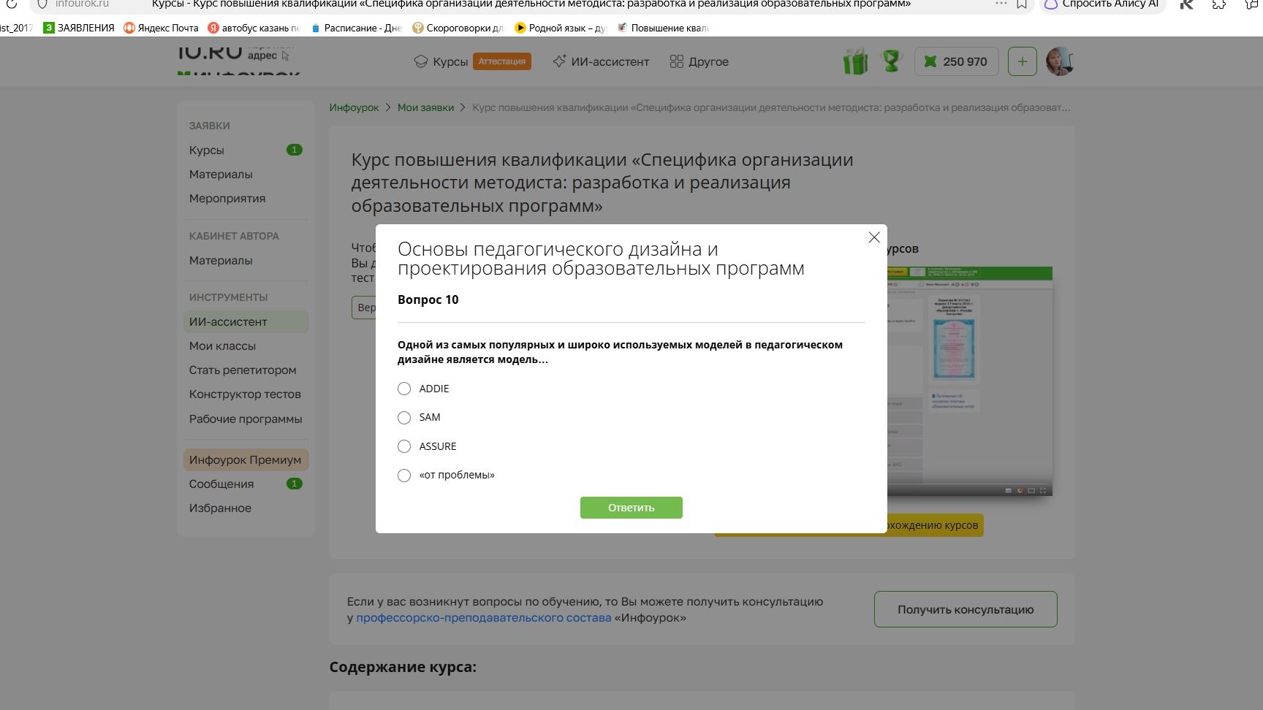Click the infourok.ru address bar

pyautogui.click(x=82, y=4)
